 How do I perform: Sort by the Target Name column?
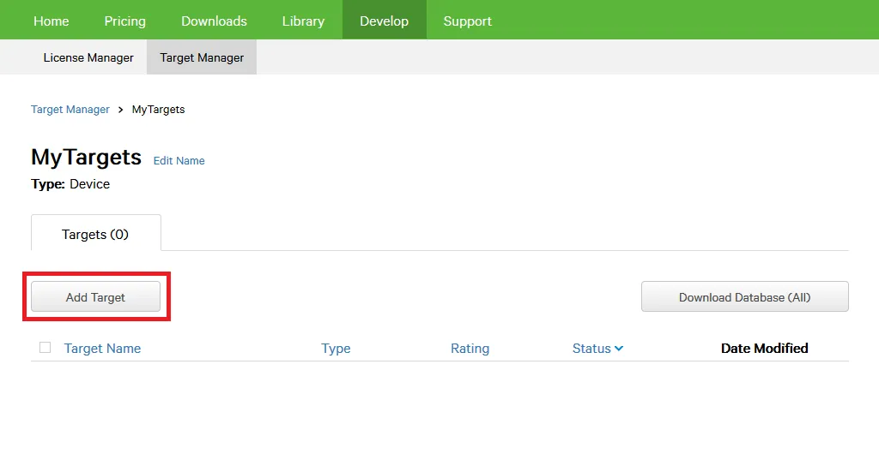[x=102, y=349]
